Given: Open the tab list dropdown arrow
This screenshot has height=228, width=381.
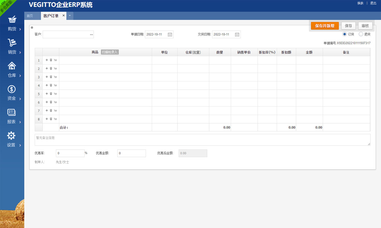Looking at the screenshot, I should click(70, 16).
